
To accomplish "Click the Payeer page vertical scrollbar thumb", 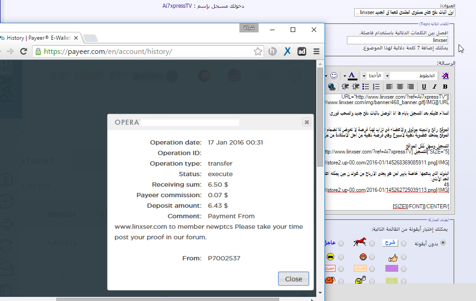I will (320, 117).
